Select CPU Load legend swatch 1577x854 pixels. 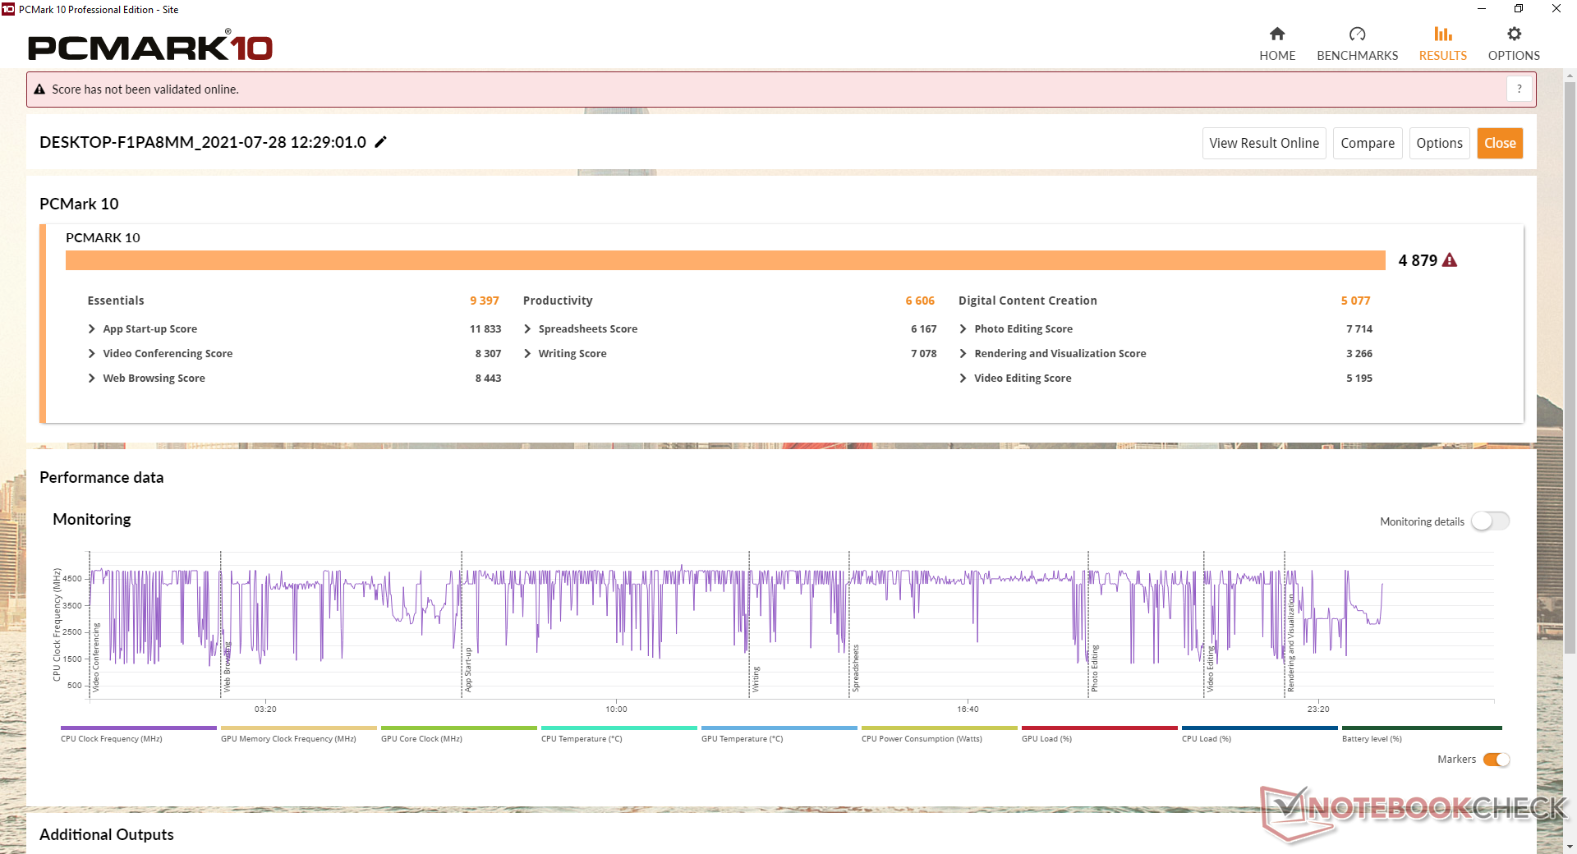coord(1260,728)
